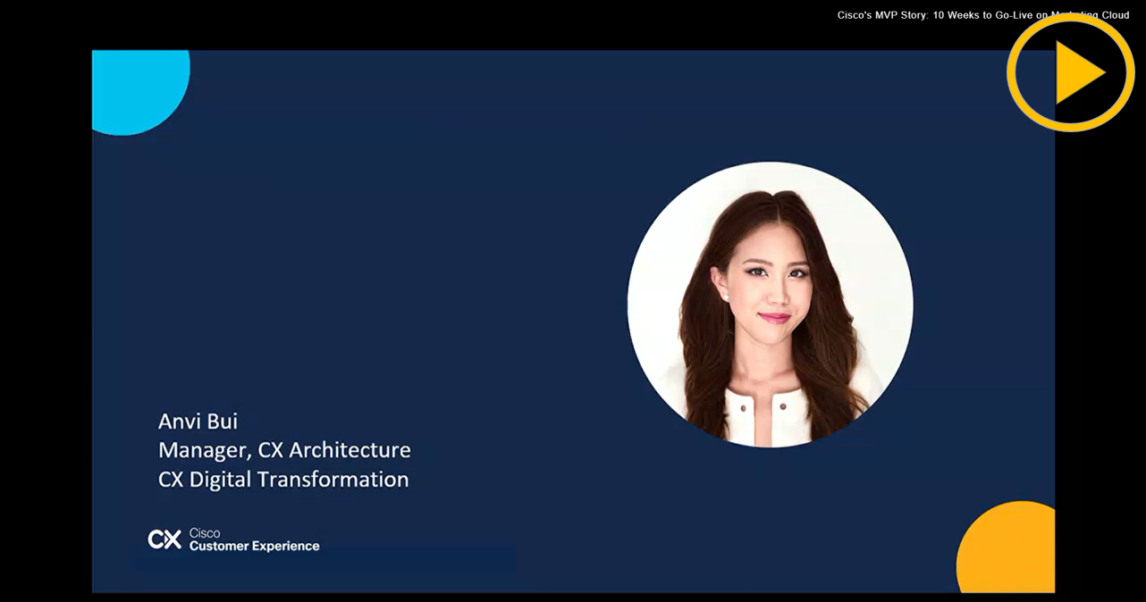The image size is (1146, 602).
Task: Click the text 'CX Digital Transformation'
Action: (x=283, y=480)
